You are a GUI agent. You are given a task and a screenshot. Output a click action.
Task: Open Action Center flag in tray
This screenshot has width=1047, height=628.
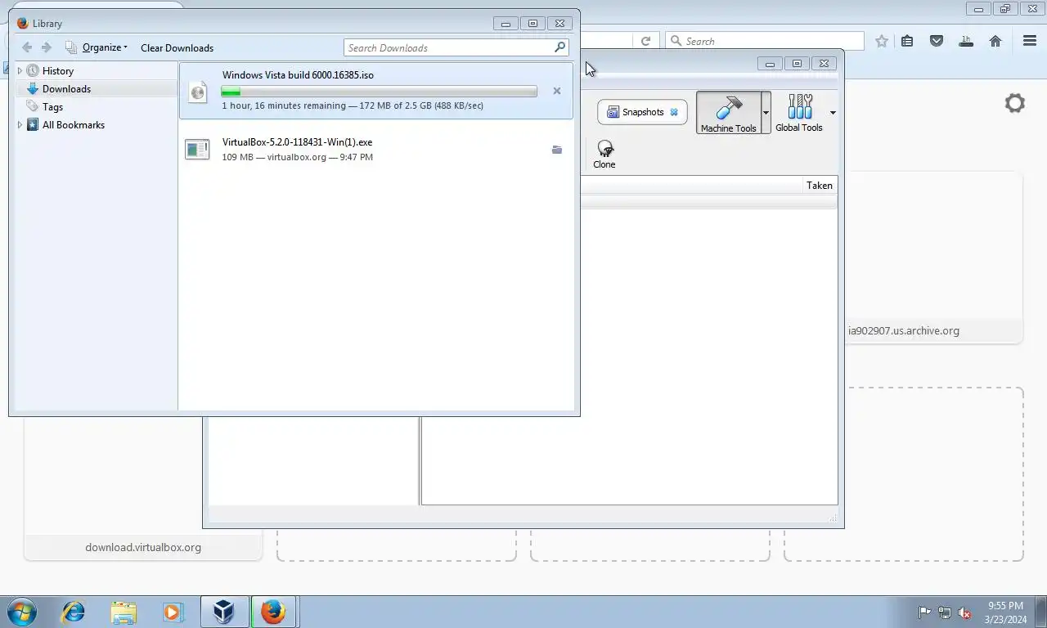click(925, 612)
